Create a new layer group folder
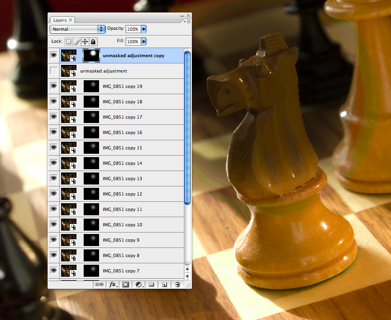391x320 pixels. pos(151,284)
